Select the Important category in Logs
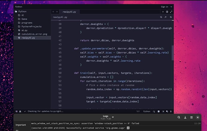The image size is (207, 131). pyautogui.click(x=21, y=124)
